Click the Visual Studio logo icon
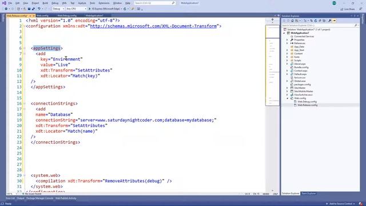Viewport: 366px width, 206px height. coord(4,3)
